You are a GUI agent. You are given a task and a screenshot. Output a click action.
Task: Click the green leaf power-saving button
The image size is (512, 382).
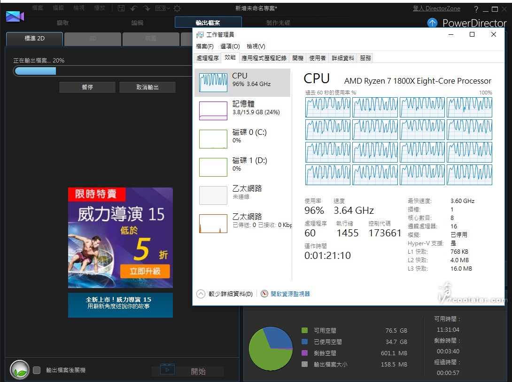point(20,370)
